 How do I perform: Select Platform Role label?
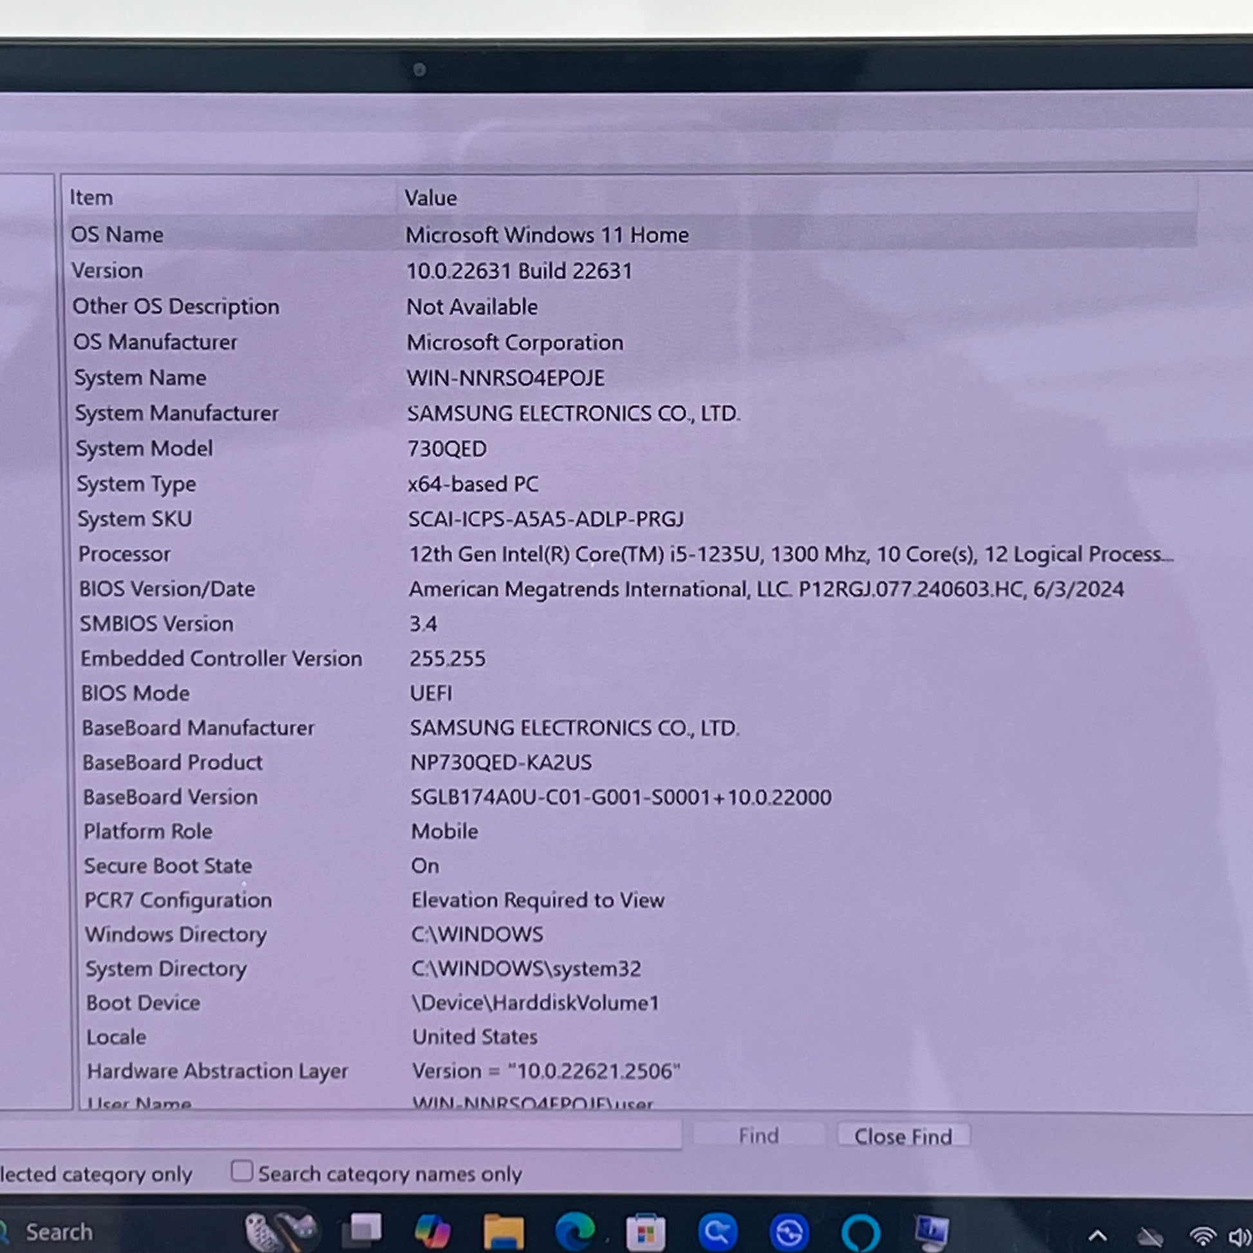tap(148, 831)
